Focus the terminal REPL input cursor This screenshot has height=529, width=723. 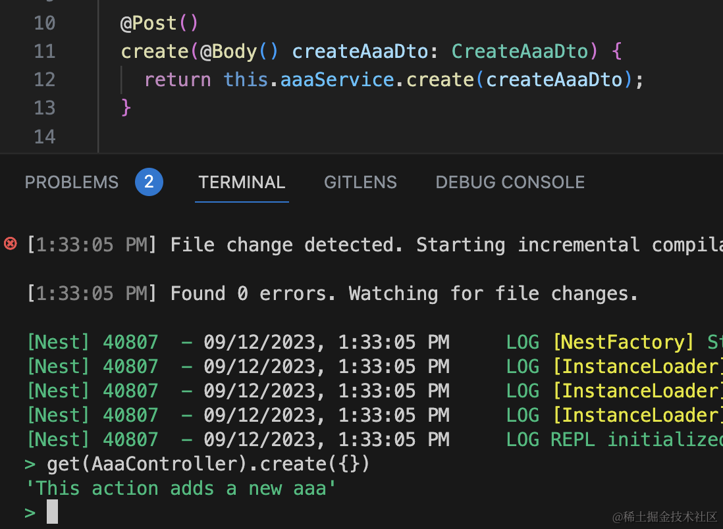click(x=53, y=512)
